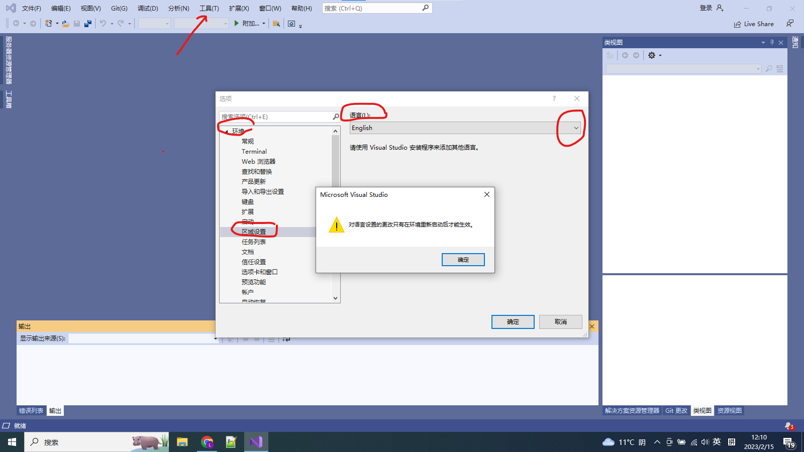The width and height of the screenshot is (804, 452).
Task: Open new project dropdown arrow in toolbar
Action: coord(57,24)
